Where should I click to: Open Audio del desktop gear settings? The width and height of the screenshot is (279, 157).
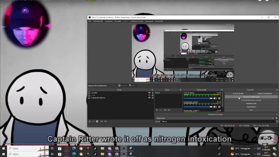tap(219, 98)
